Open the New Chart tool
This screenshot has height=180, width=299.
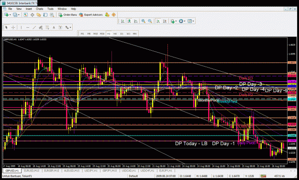coord(6,15)
